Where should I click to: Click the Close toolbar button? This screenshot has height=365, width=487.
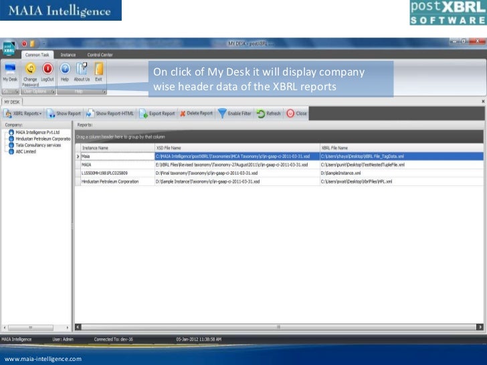point(296,114)
